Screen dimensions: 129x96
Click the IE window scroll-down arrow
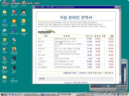120,83
